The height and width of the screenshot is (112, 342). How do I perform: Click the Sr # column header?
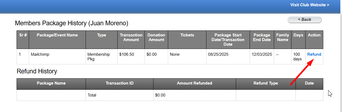(x=23, y=35)
